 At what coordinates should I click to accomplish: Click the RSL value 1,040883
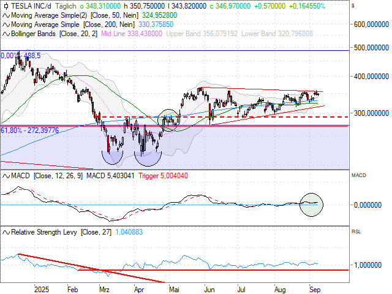(x=129, y=233)
